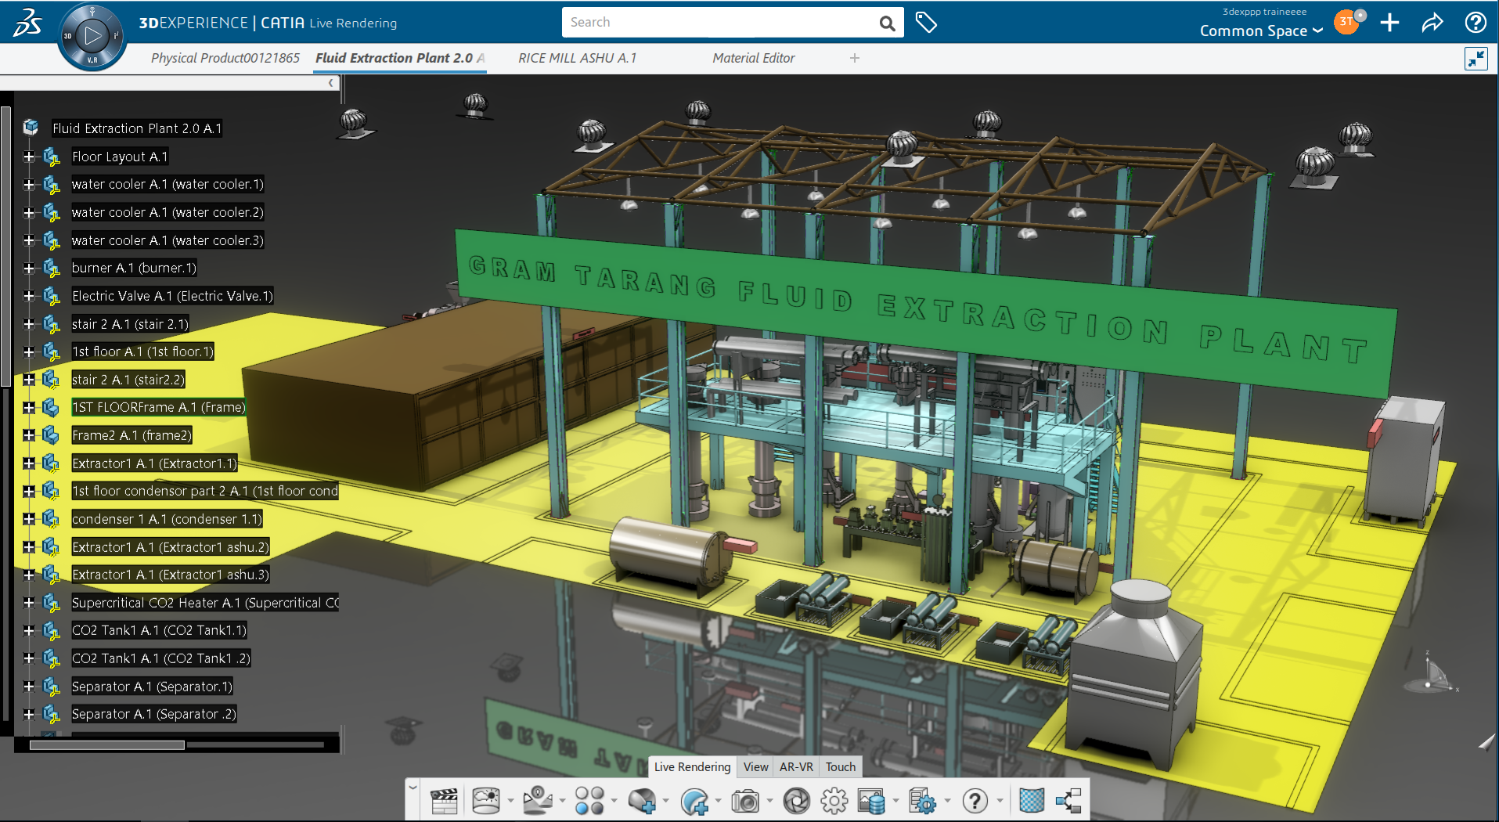This screenshot has height=822, width=1499.
Task: Open the Ambience sky dome icon
Action: coord(486,801)
